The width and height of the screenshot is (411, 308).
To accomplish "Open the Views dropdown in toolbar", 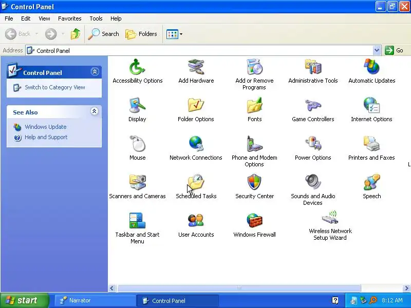I will (174, 34).
